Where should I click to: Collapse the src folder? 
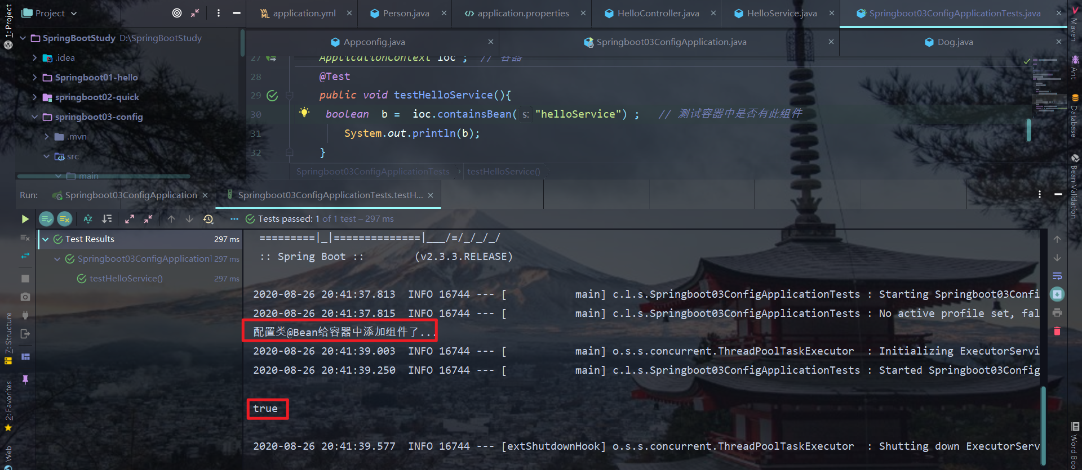coord(47,156)
